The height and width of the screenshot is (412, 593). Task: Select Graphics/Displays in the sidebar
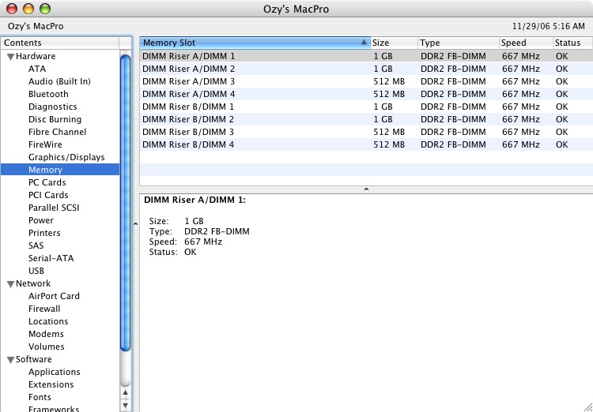tap(66, 157)
